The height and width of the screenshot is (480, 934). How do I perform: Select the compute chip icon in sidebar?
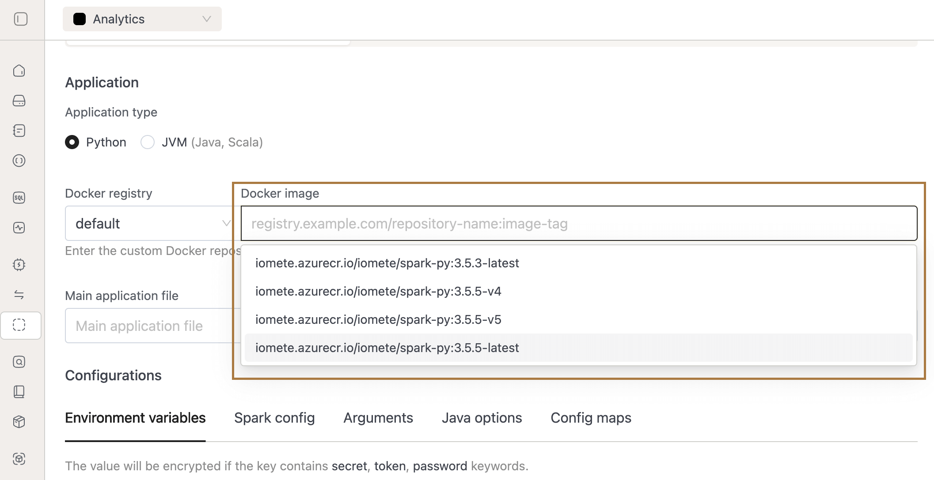tap(19, 265)
